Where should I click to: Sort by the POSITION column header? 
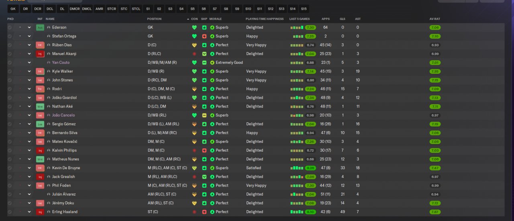pyautogui.click(x=155, y=19)
